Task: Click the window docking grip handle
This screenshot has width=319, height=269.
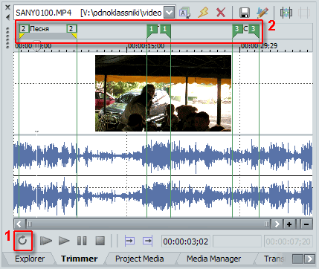Action: click(7, 37)
